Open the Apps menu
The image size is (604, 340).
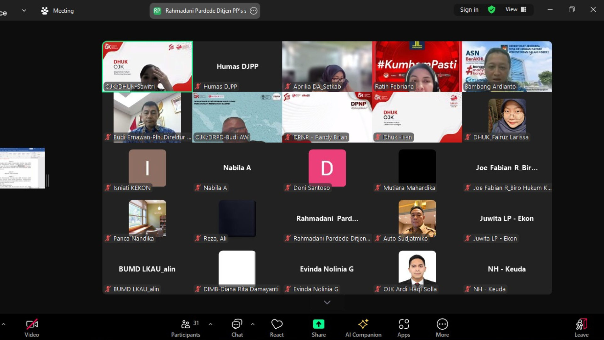tap(404, 327)
